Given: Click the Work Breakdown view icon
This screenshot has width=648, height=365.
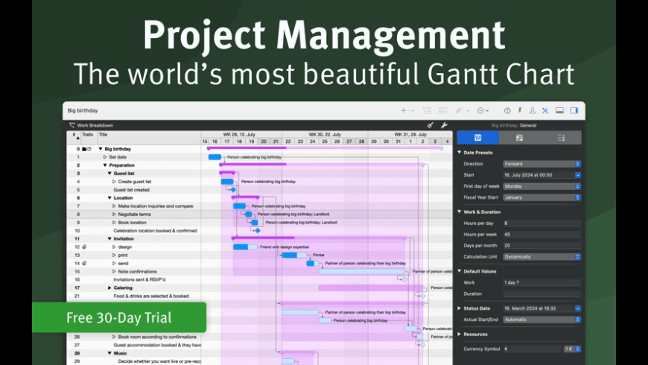Looking at the screenshot, I should click(x=72, y=125).
